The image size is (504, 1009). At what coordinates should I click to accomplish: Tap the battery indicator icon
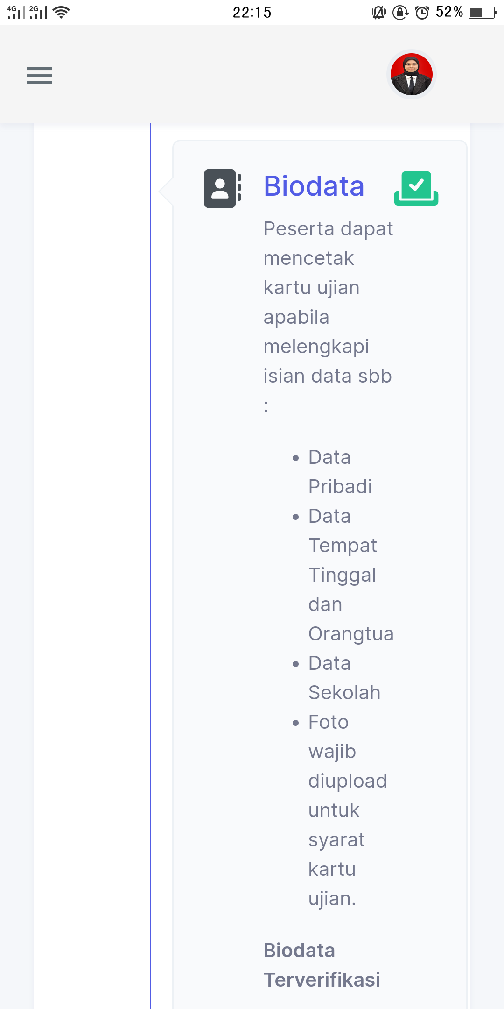click(482, 13)
